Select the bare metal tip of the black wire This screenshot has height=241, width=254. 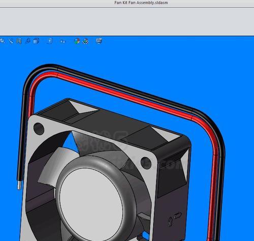coord(19,185)
